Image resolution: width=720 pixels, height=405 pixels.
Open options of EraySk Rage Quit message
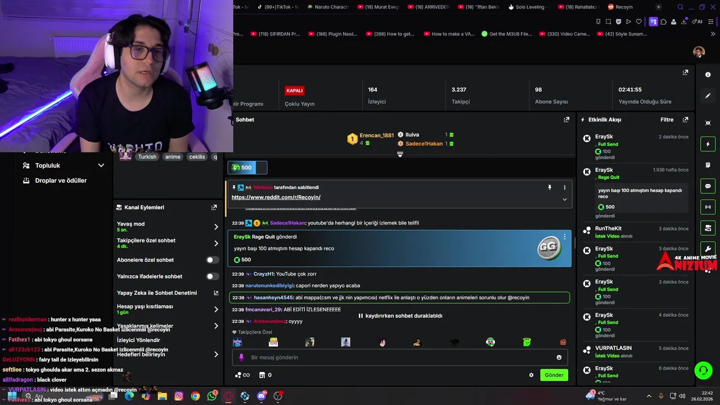[565, 237]
